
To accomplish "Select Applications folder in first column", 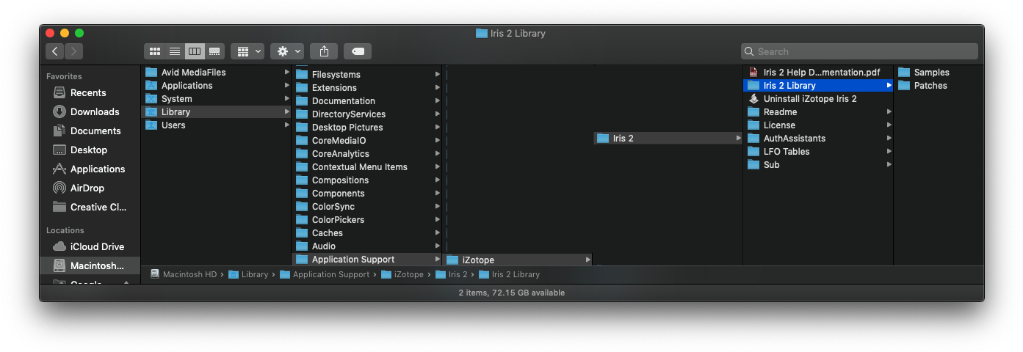I will (x=216, y=85).
